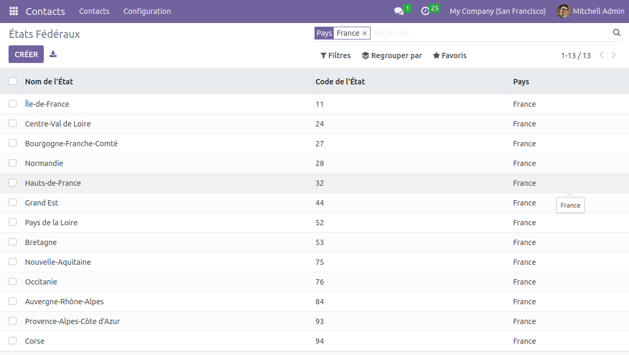This screenshot has width=629, height=355.
Task: Open the activities clock icon
Action: point(425,11)
